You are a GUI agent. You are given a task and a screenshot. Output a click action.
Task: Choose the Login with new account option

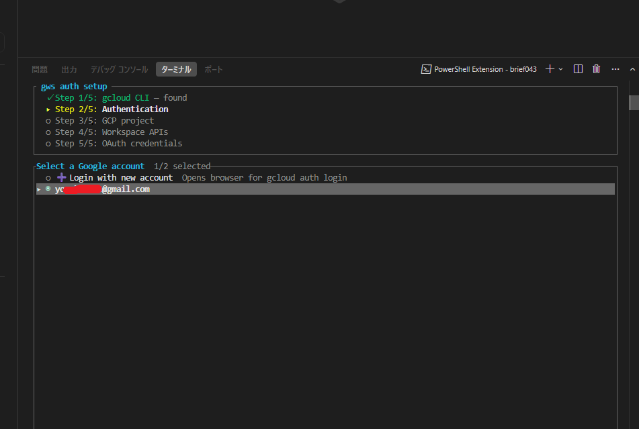click(121, 178)
